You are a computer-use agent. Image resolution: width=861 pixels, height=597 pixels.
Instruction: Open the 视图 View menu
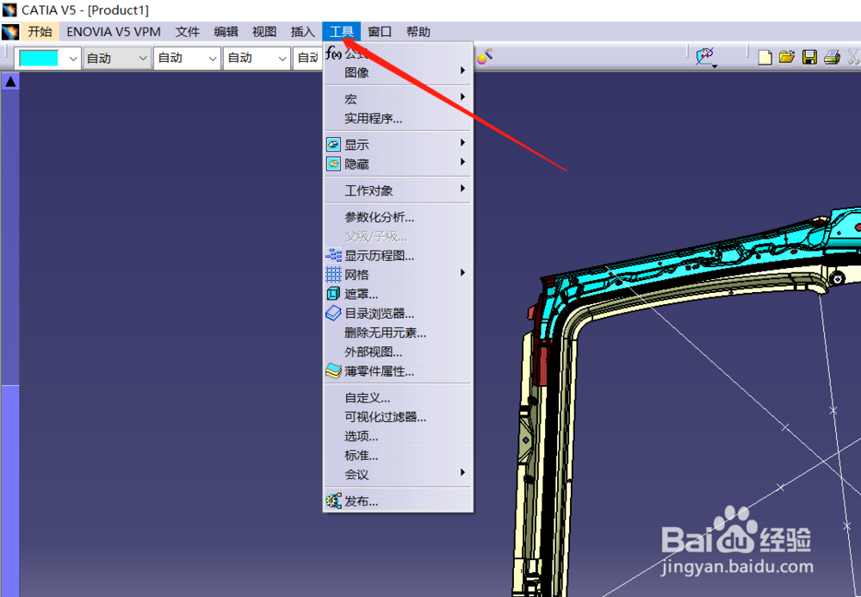point(264,32)
